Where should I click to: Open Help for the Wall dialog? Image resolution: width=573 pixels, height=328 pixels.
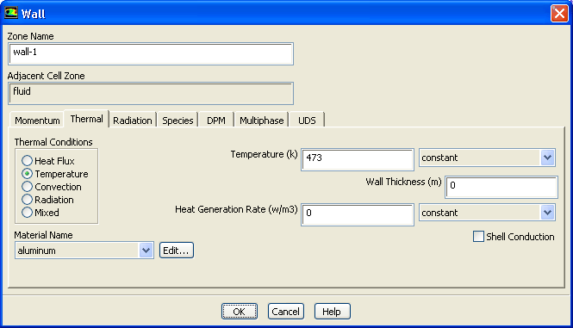[x=333, y=312]
